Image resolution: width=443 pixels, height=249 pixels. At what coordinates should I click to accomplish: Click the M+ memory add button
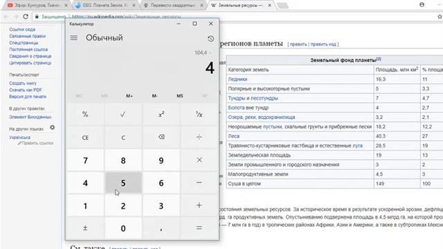tap(129, 96)
